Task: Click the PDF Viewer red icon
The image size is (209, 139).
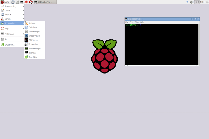Action: (27, 40)
